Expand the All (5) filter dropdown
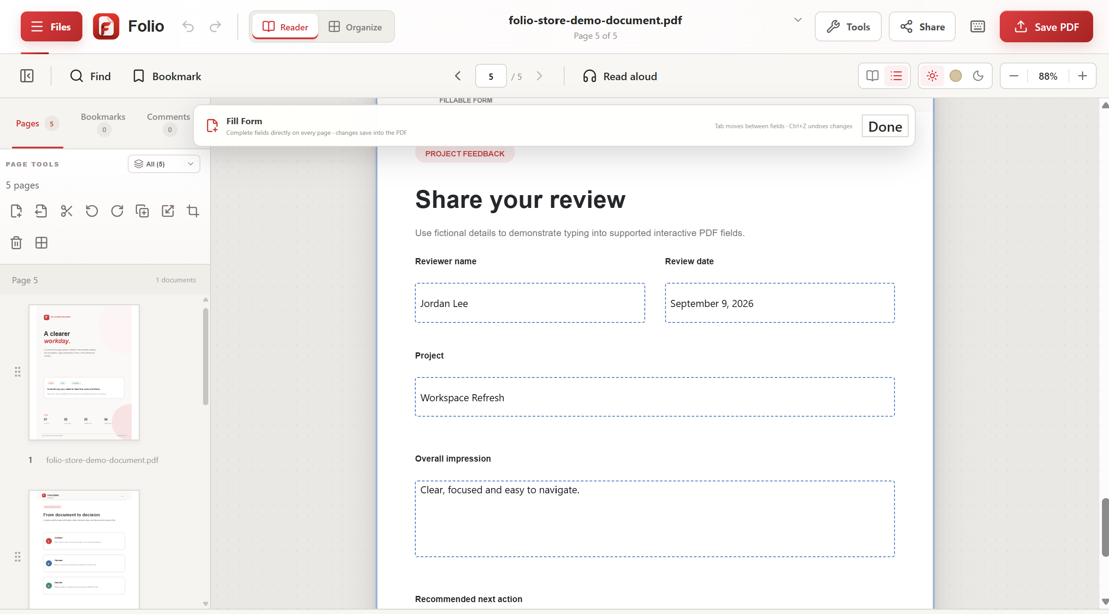This screenshot has height=614, width=1109. tap(164, 164)
